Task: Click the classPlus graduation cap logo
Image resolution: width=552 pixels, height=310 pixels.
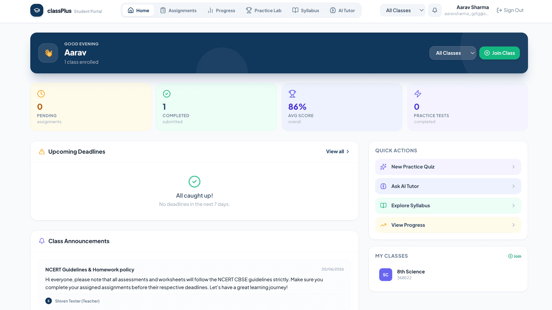Action: (x=37, y=10)
